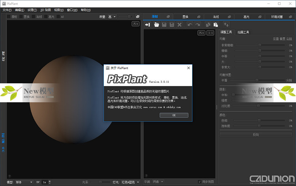Open the 文件(F) menu
296x186 pixels.
coord(7,10)
